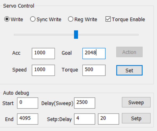The image size is (157, 131).
Task: Apply values with the Set button
Action: pyautogui.click(x=129, y=70)
